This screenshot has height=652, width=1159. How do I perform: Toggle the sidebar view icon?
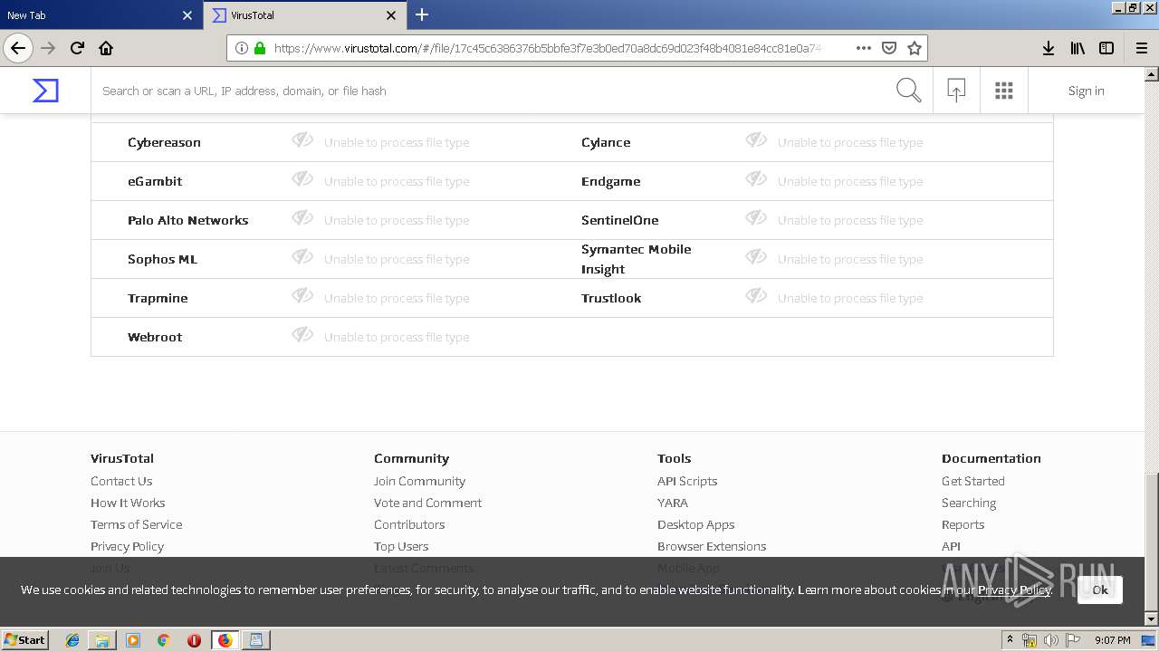[x=1106, y=48]
